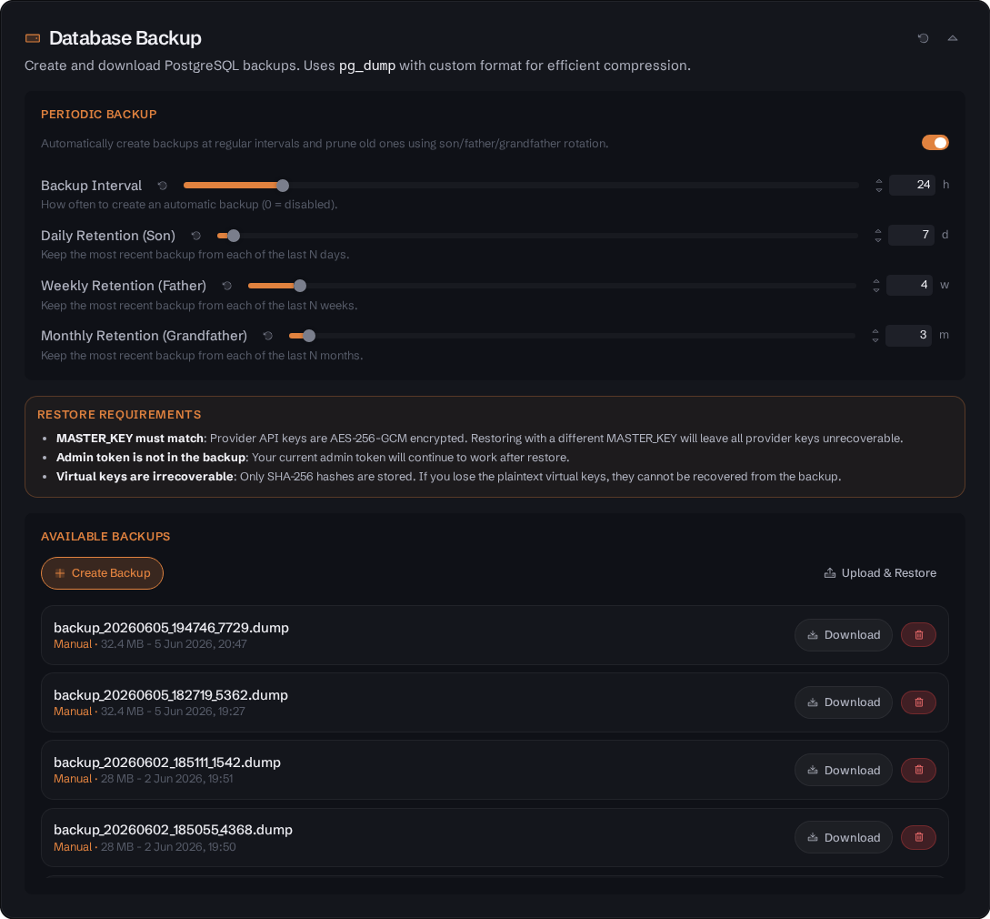Reset the Backup Interval value
This screenshot has height=919, width=990.
coord(162,186)
